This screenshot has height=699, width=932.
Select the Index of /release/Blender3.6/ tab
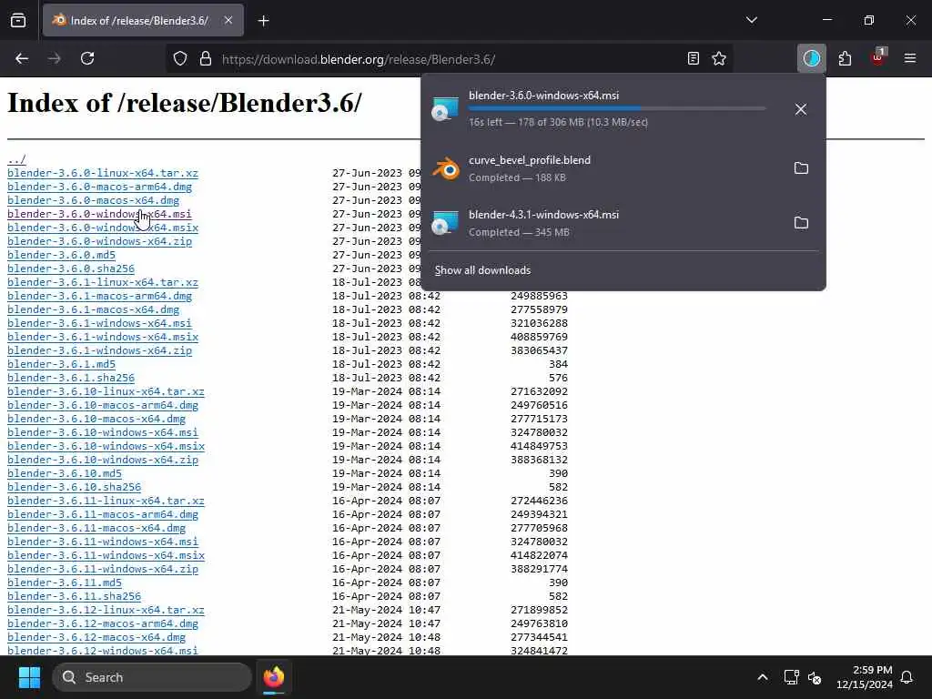143,21
